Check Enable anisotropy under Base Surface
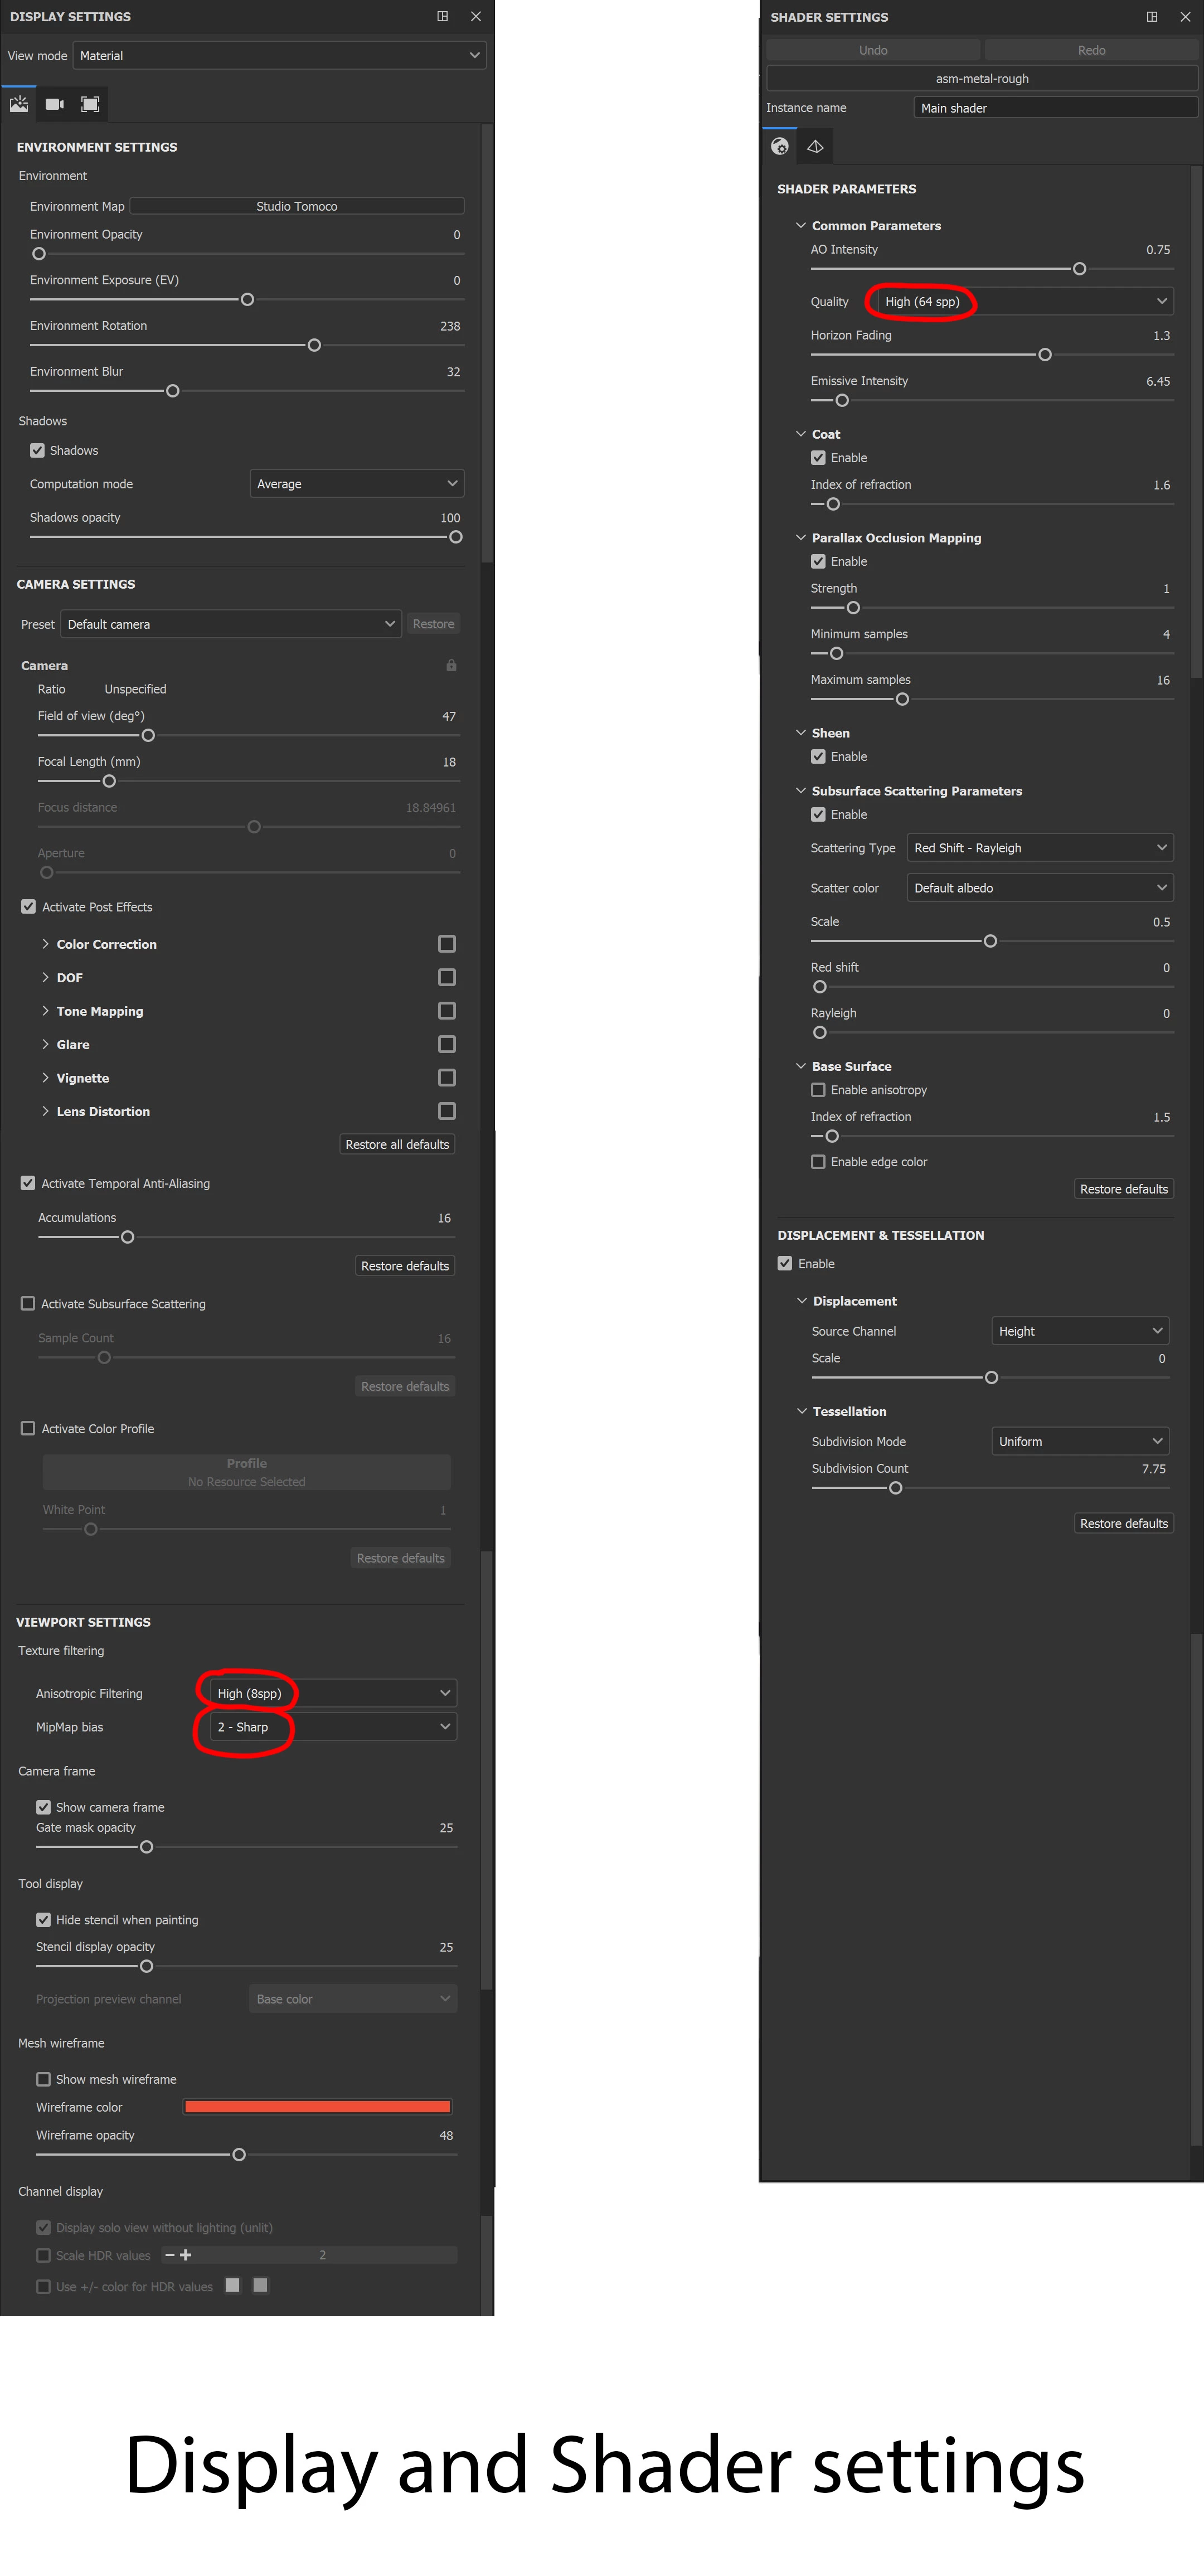The image size is (1204, 2576). point(818,1090)
